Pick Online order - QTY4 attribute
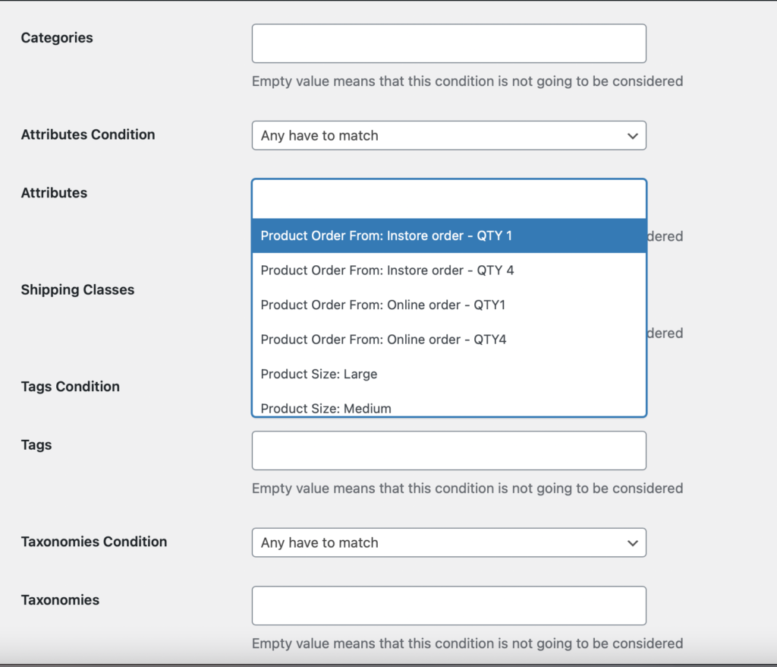 click(448, 340)
